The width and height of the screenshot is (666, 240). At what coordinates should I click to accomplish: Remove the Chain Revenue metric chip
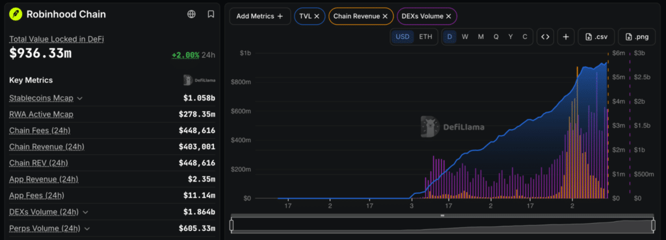point(385,16)
